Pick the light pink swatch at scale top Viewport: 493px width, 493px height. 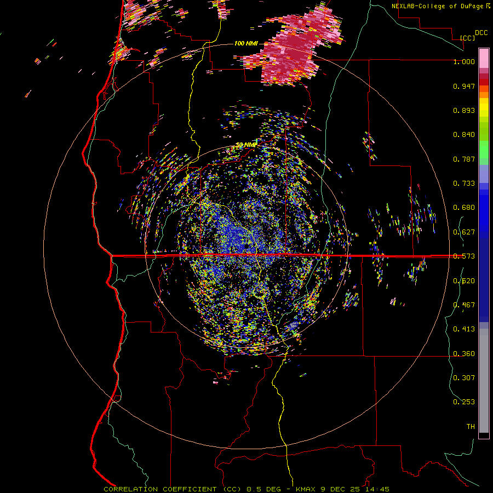point(484,58)
